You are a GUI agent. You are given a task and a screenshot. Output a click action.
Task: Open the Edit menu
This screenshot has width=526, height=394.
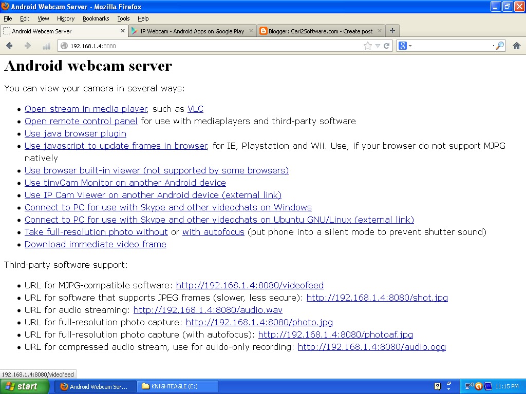point(25,18)
